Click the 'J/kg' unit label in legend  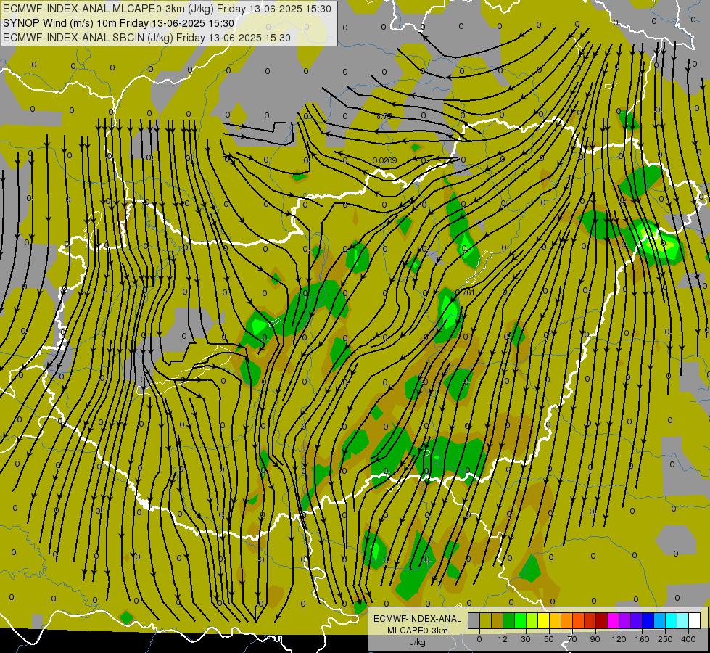[417, 642]
